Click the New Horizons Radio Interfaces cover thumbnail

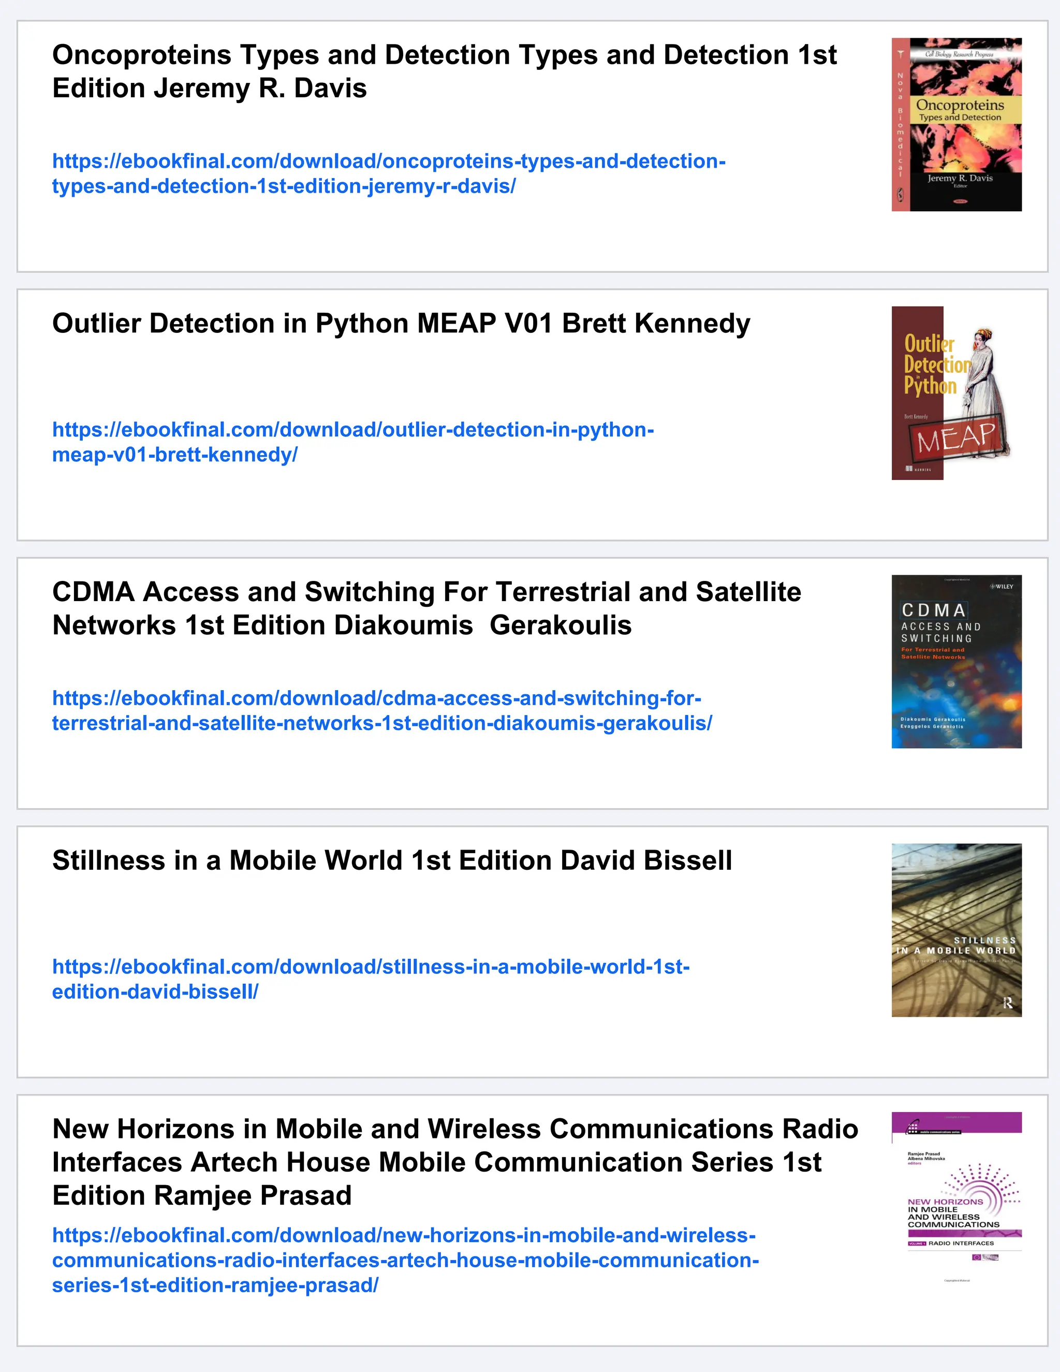(956, 1199)
